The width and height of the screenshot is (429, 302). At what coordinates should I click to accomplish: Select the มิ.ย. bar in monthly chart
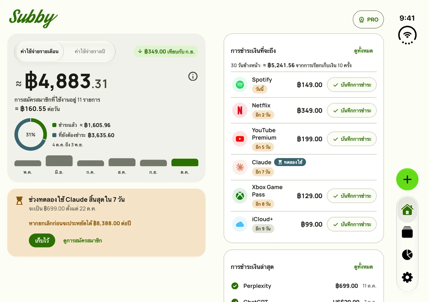click(x=59, y=161)
